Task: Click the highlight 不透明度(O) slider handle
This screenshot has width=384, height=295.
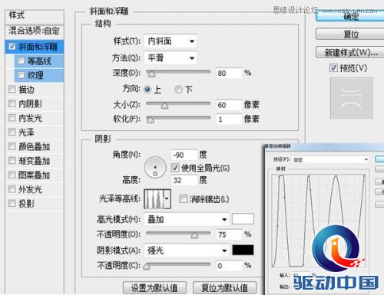Action: coord(194,235)
